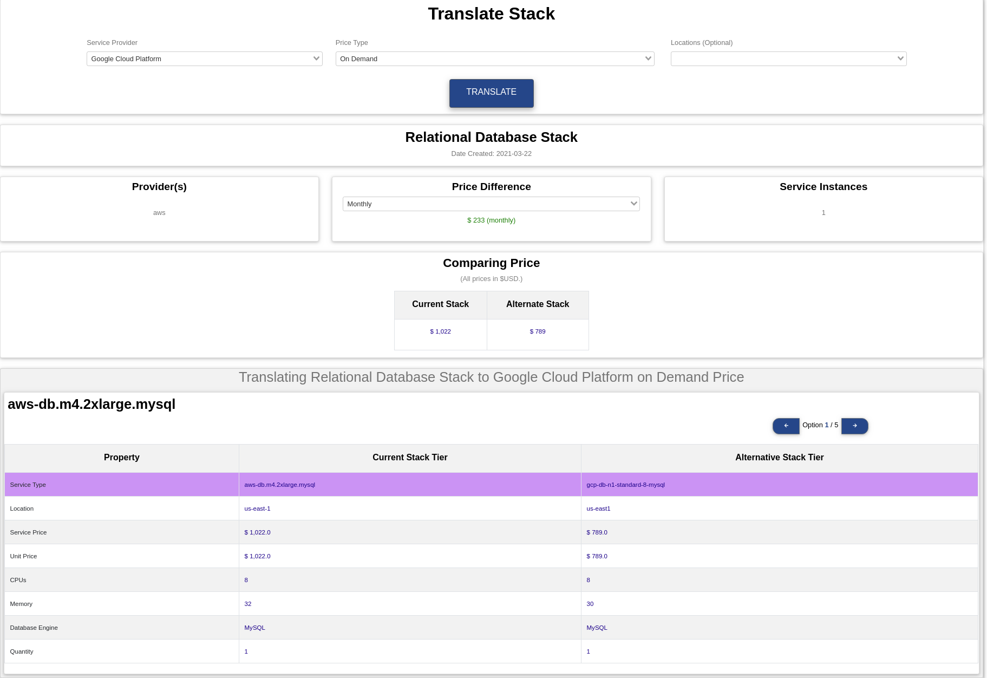Image resolution: width=987 pixels, height=678 pixels.
Task: Click the Option 1 / 5 indicator
Action: [x=820, y=425]
